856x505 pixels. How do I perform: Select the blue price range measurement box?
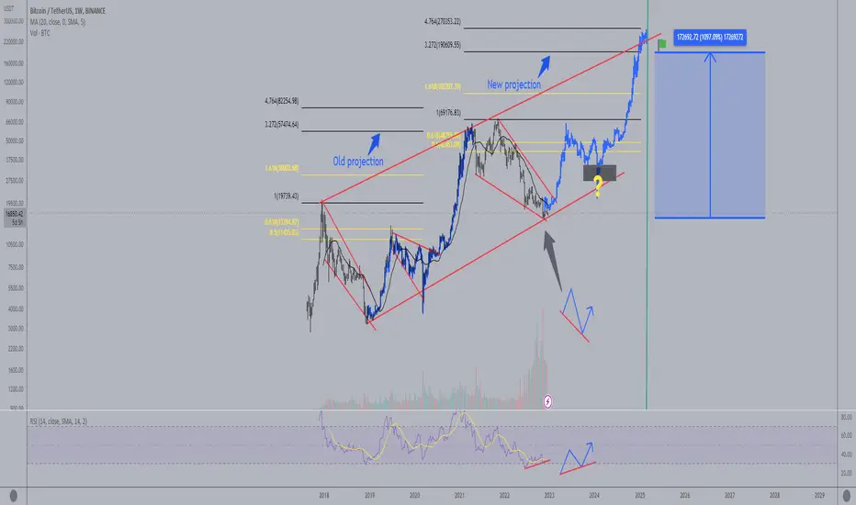[710, 135]
